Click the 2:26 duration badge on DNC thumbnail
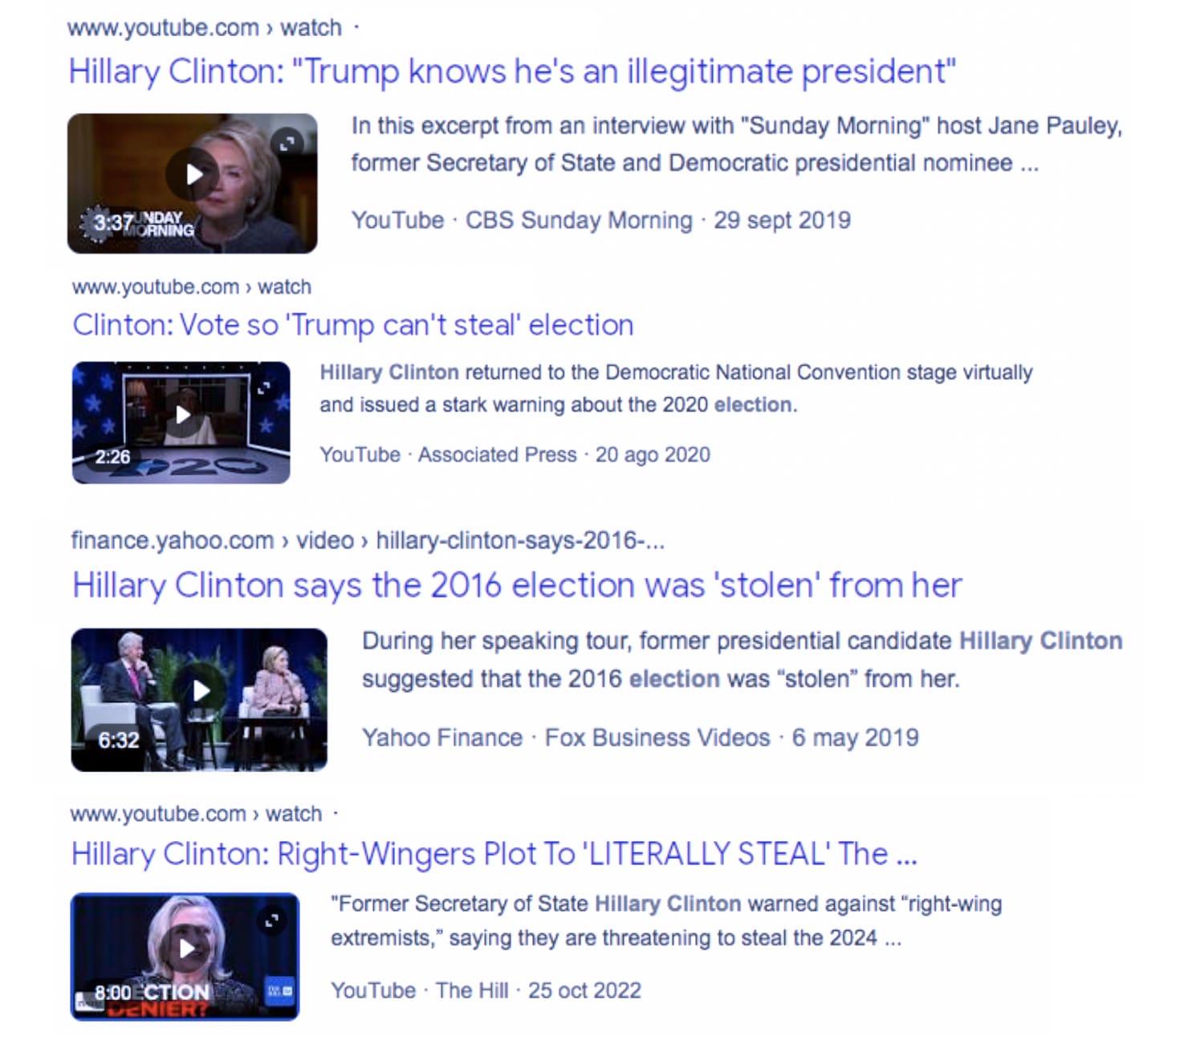Image resolution: width=1180 pixels, height=1049 pixels. tap(112, 457)
